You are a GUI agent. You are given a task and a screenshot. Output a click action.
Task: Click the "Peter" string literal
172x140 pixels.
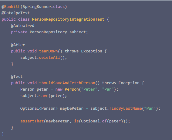89,89
